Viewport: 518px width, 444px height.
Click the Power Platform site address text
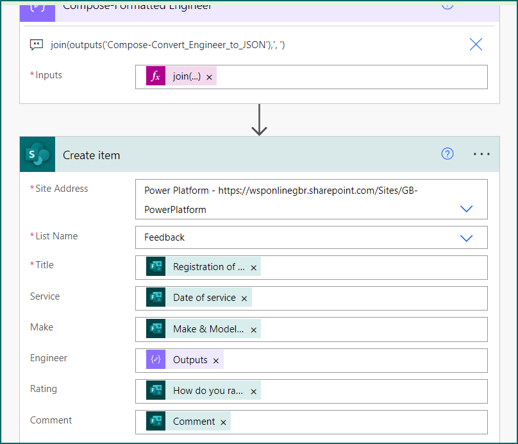pos(281,200)
